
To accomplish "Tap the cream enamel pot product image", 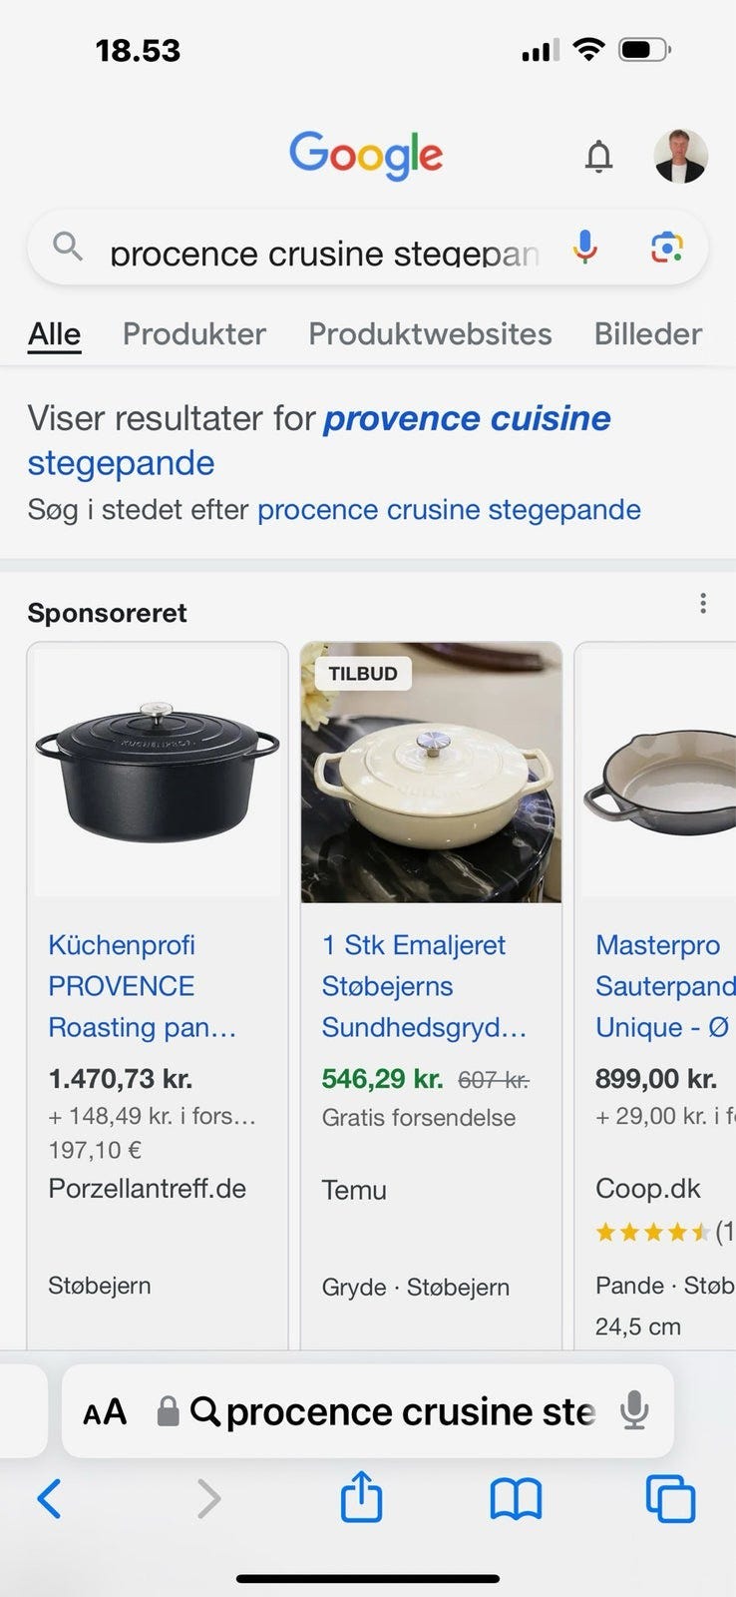I will (432, 773).
